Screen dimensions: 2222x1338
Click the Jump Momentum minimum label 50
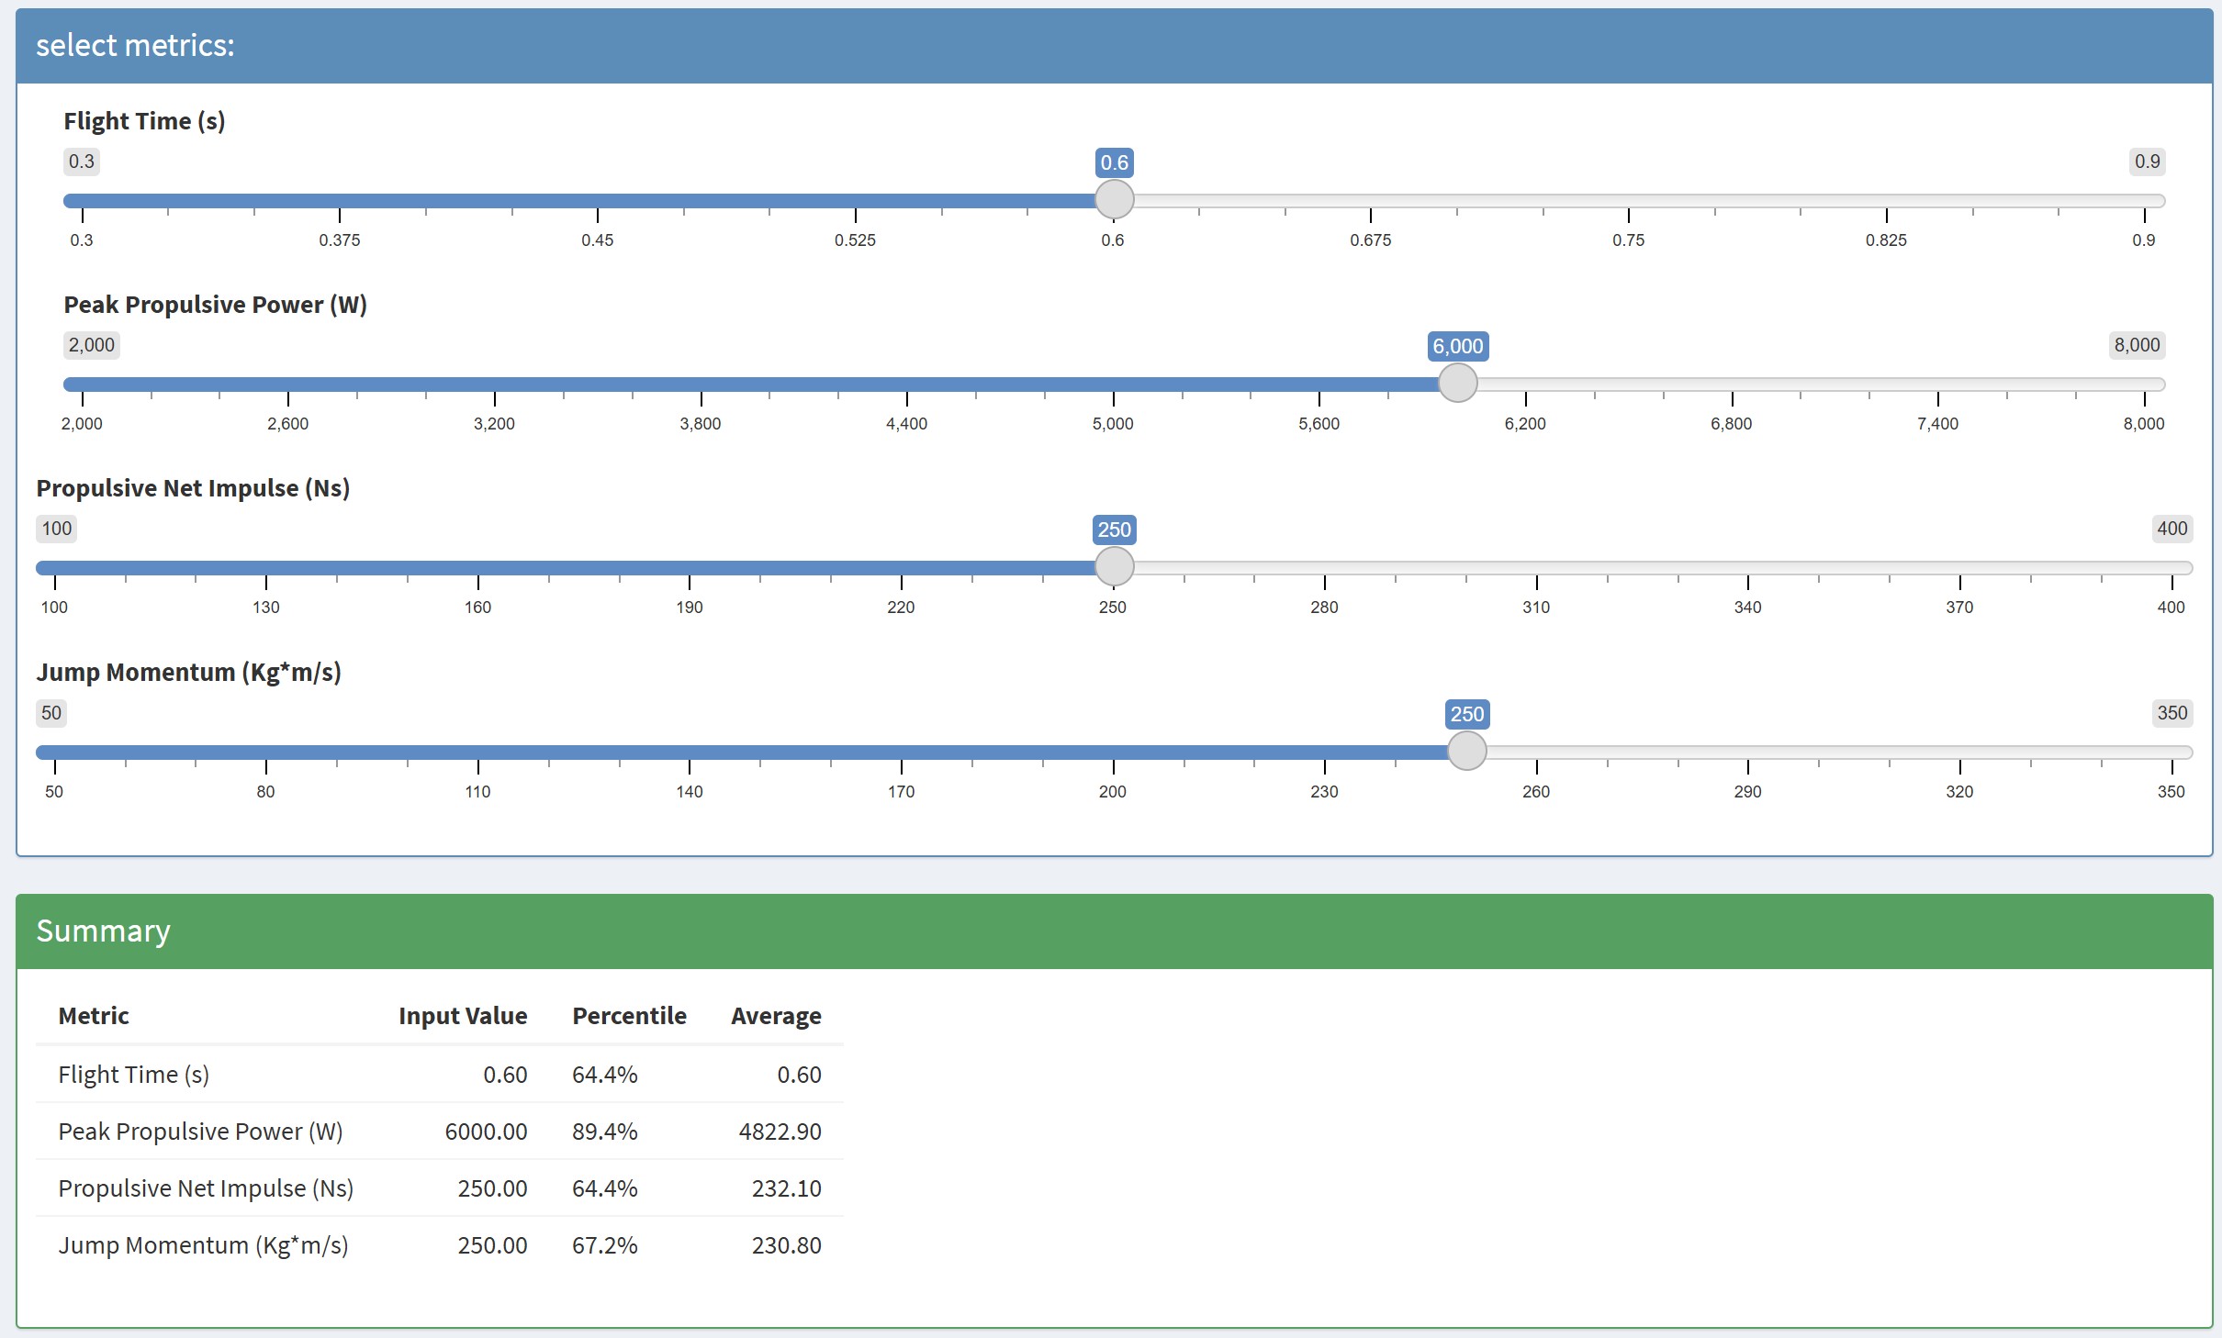click(51, 713)
